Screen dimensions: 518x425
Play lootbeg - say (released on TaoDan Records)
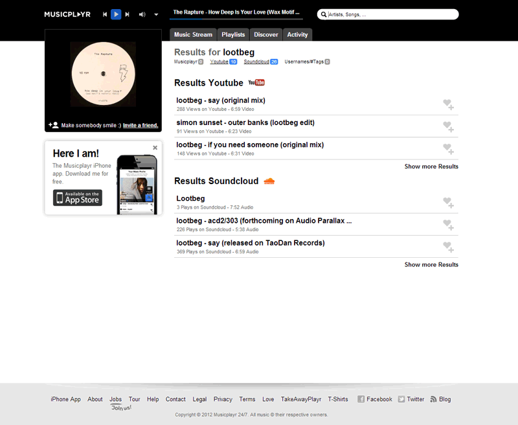pyautogui.click(x=251, y=243)
